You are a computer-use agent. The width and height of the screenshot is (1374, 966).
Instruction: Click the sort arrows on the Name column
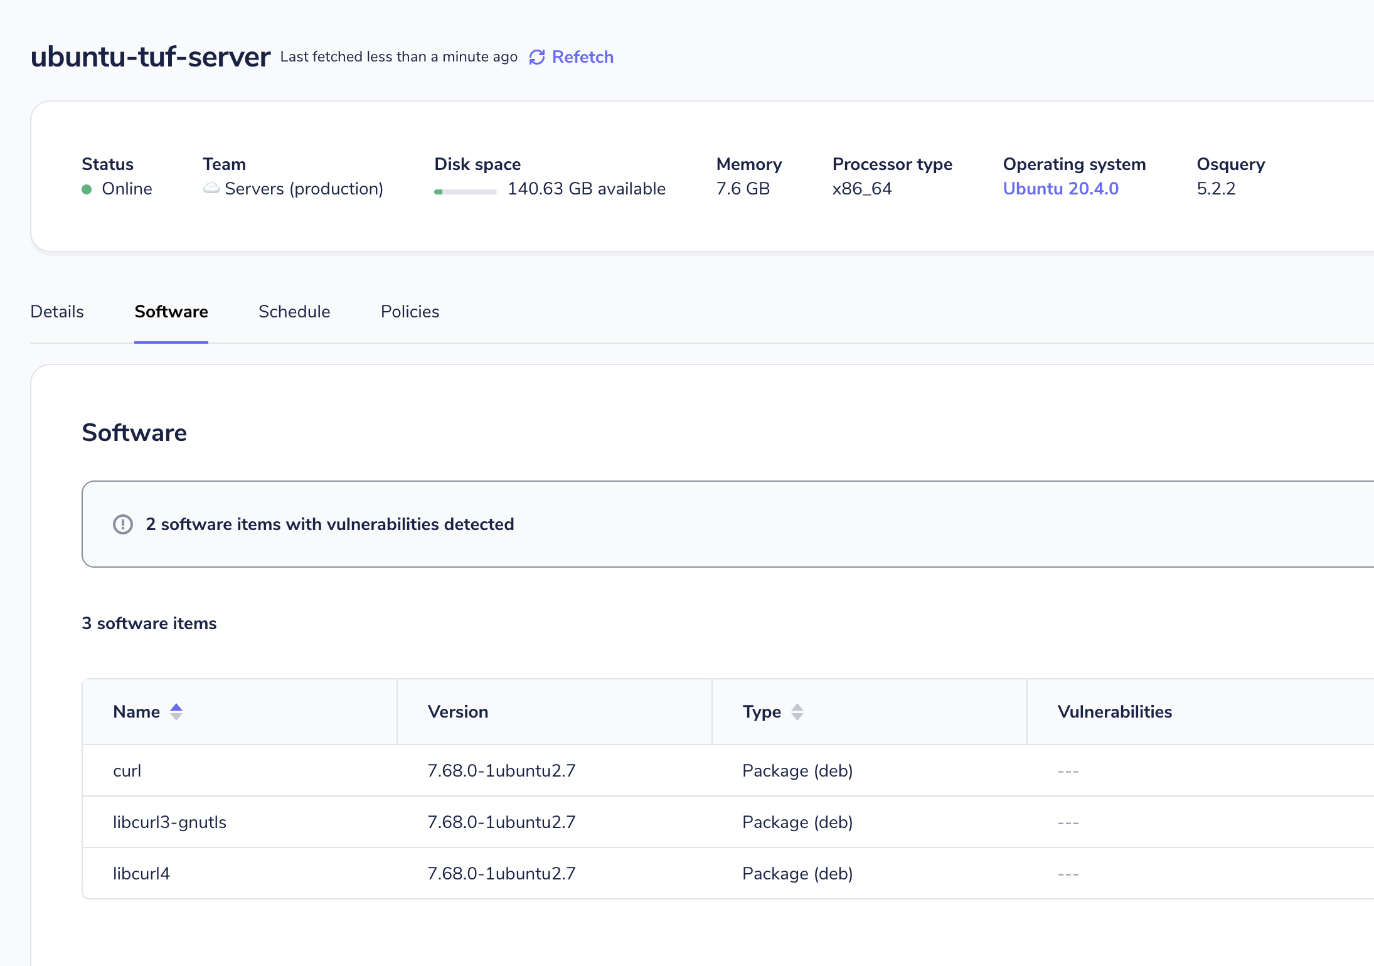(x=176, y=711)
